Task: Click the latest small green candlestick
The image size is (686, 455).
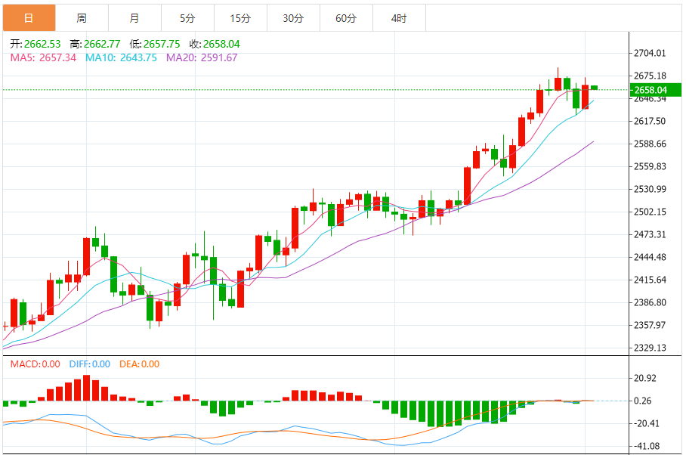Action: 594,88
